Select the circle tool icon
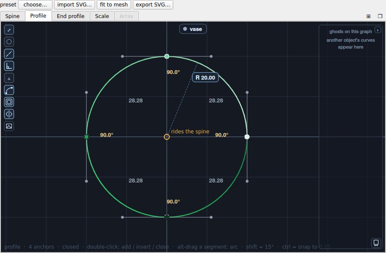 [9, 42]
